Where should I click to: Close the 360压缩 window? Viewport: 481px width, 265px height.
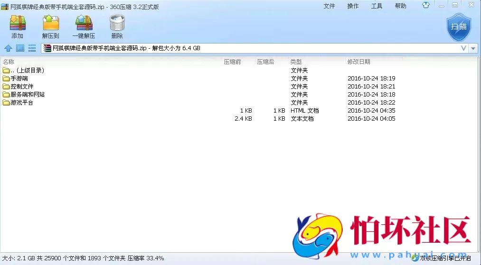click(472, 5)
